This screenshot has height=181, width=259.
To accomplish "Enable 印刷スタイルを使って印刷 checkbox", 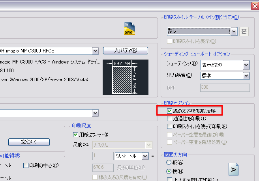I will click(169, 127).
